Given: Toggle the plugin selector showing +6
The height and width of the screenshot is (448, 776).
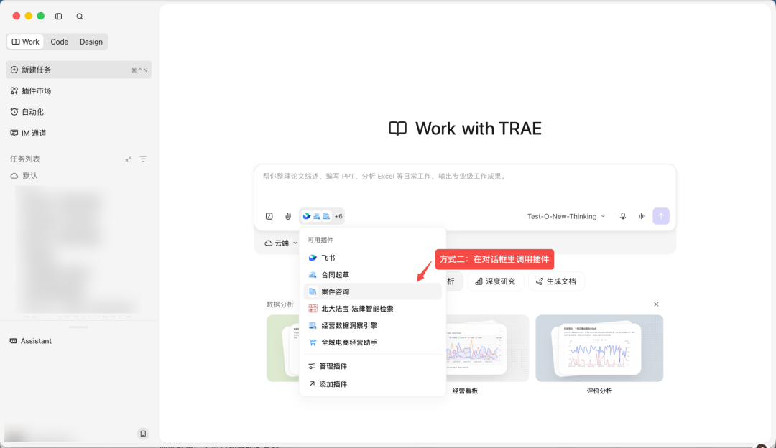Looking at the screenshot, I should click(322, 216).
